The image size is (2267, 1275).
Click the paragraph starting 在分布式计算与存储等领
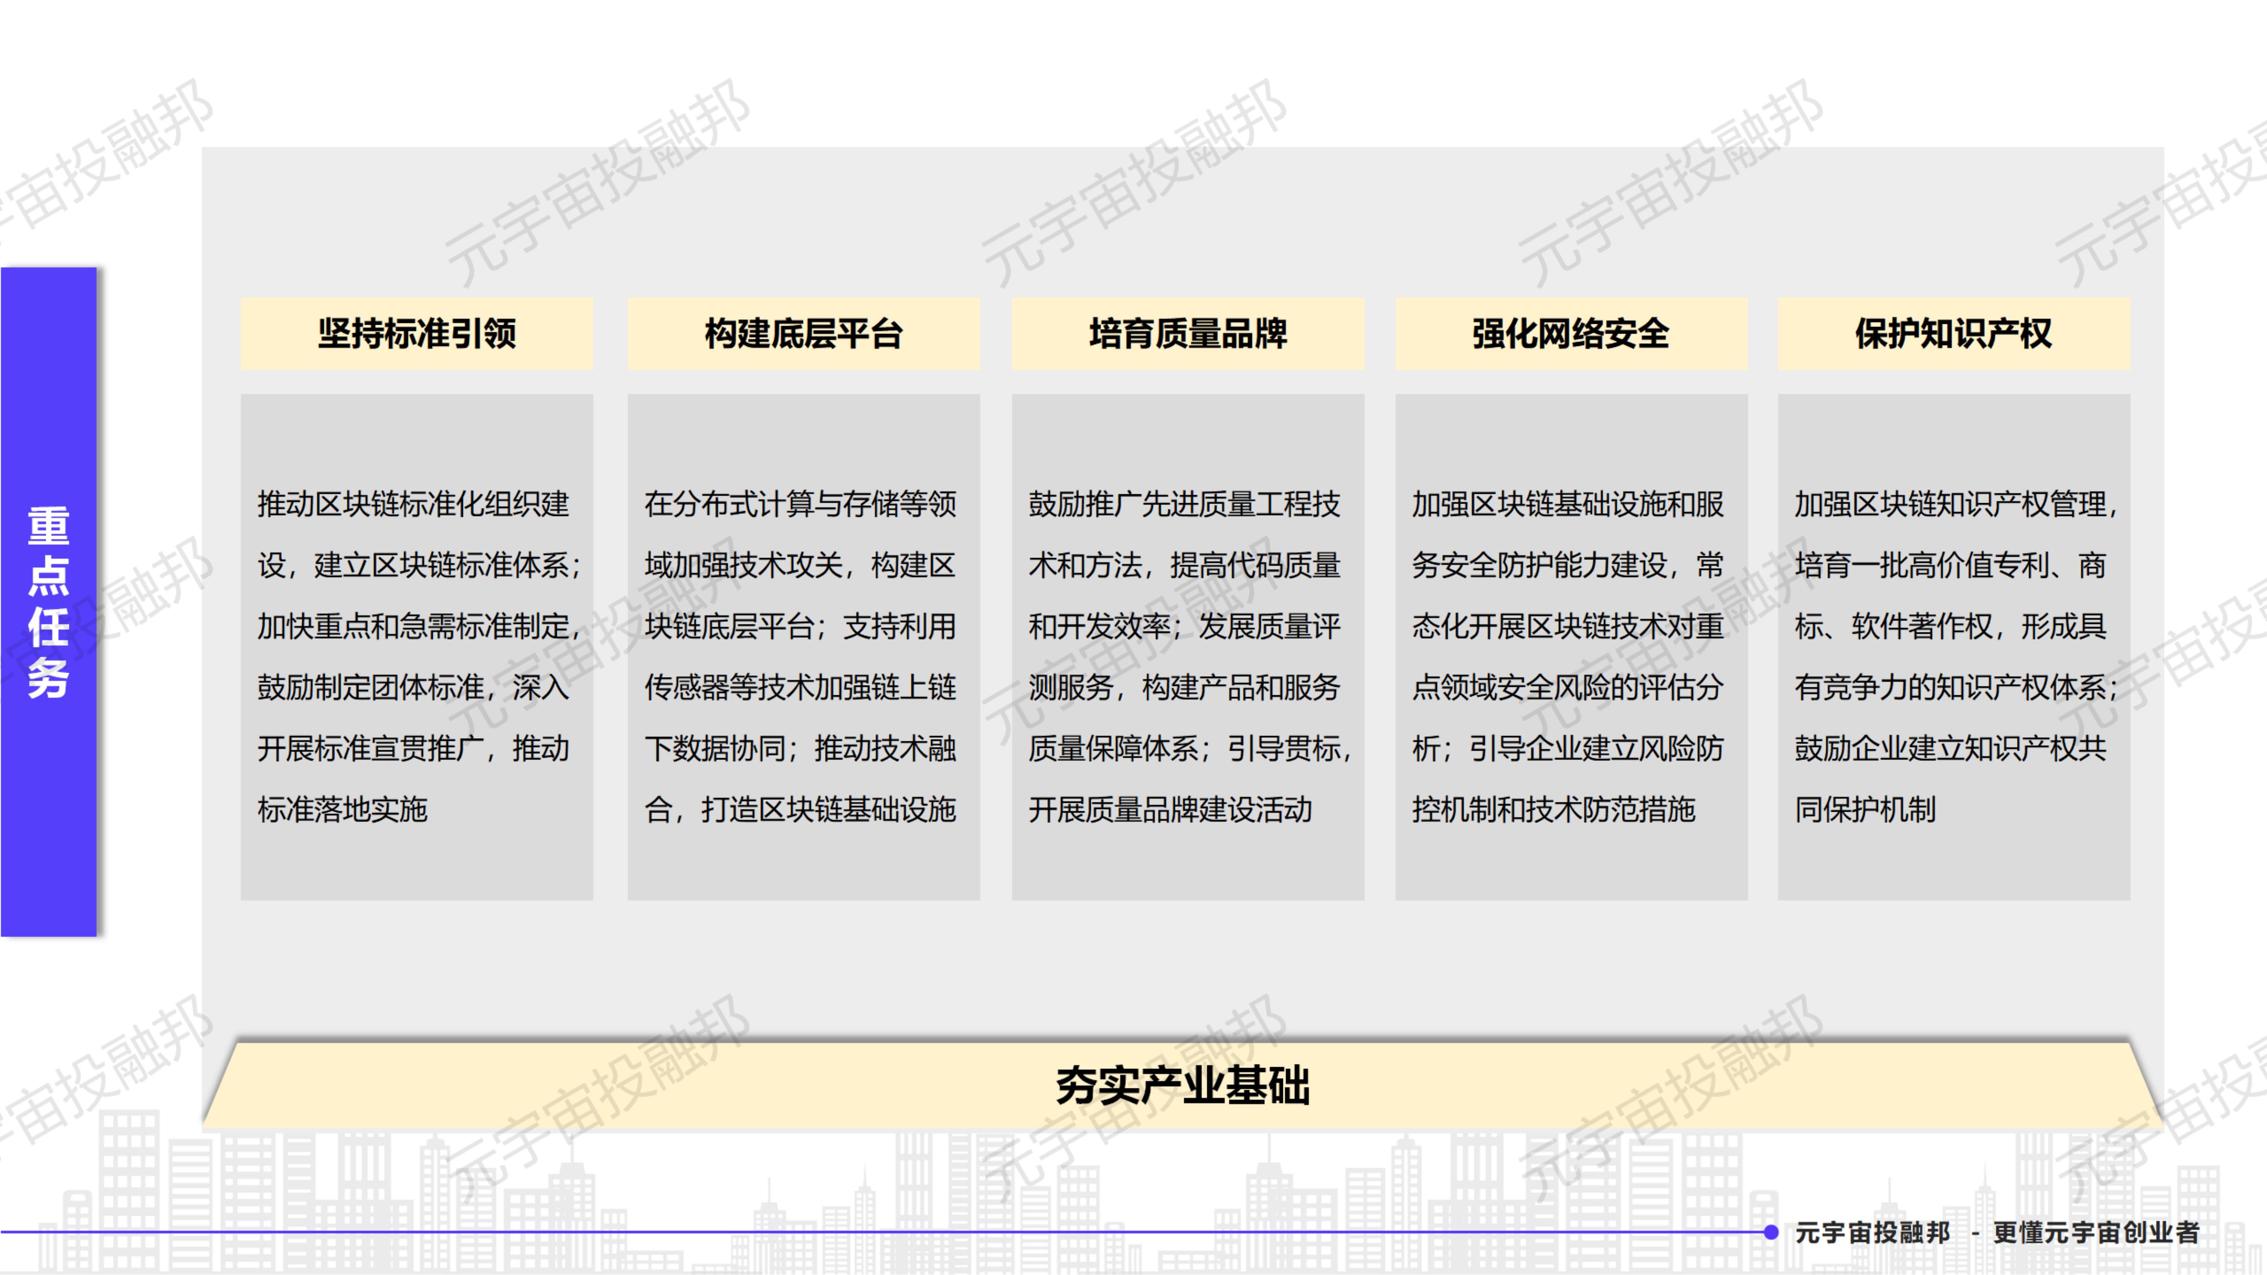pyautogui.click(x=800, y=657)
